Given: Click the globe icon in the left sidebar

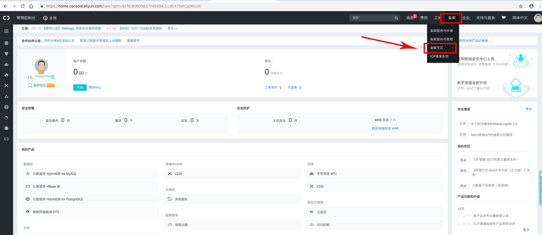Looking at the screenshot, I should (6, 107).
